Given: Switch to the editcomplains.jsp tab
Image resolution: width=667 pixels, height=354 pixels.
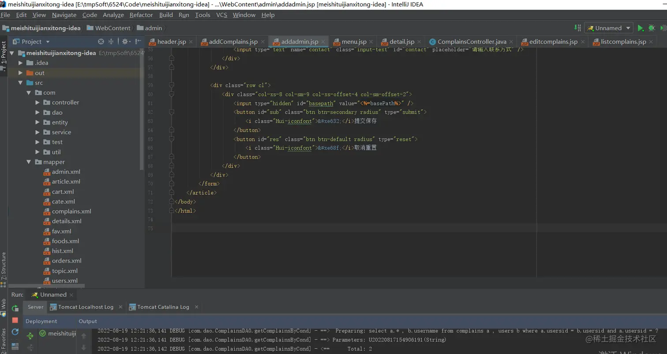Looking at the screenshot, I should [553, 41].
